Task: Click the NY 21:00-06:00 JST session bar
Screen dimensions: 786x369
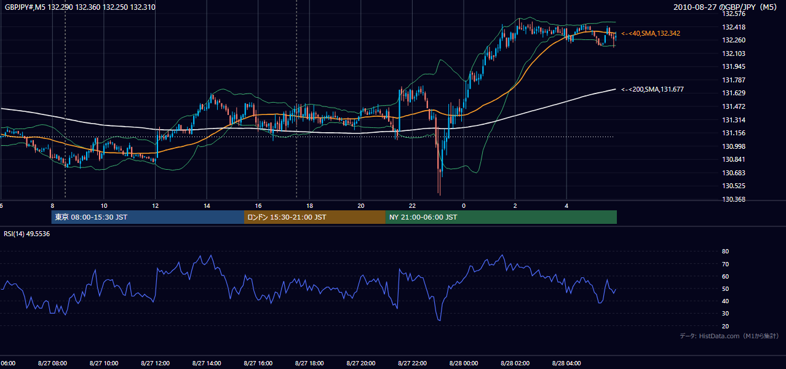Action: coord(501,217)
